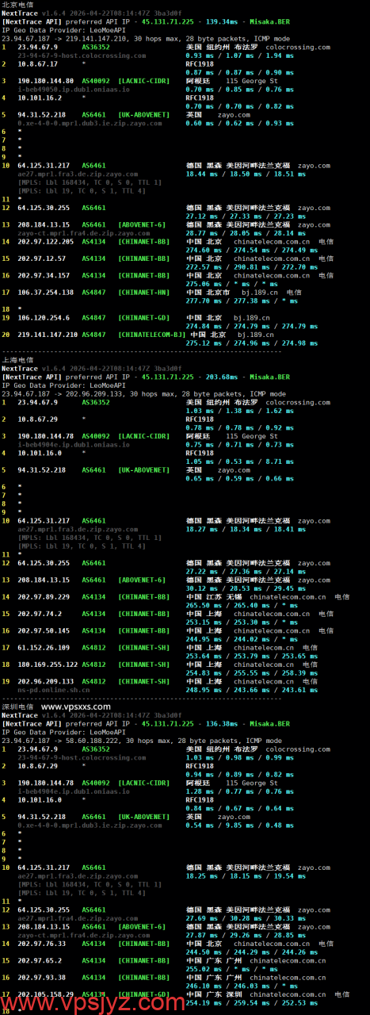
Task: Click hop IP 202.97.12.57
Action: [41, 259]
